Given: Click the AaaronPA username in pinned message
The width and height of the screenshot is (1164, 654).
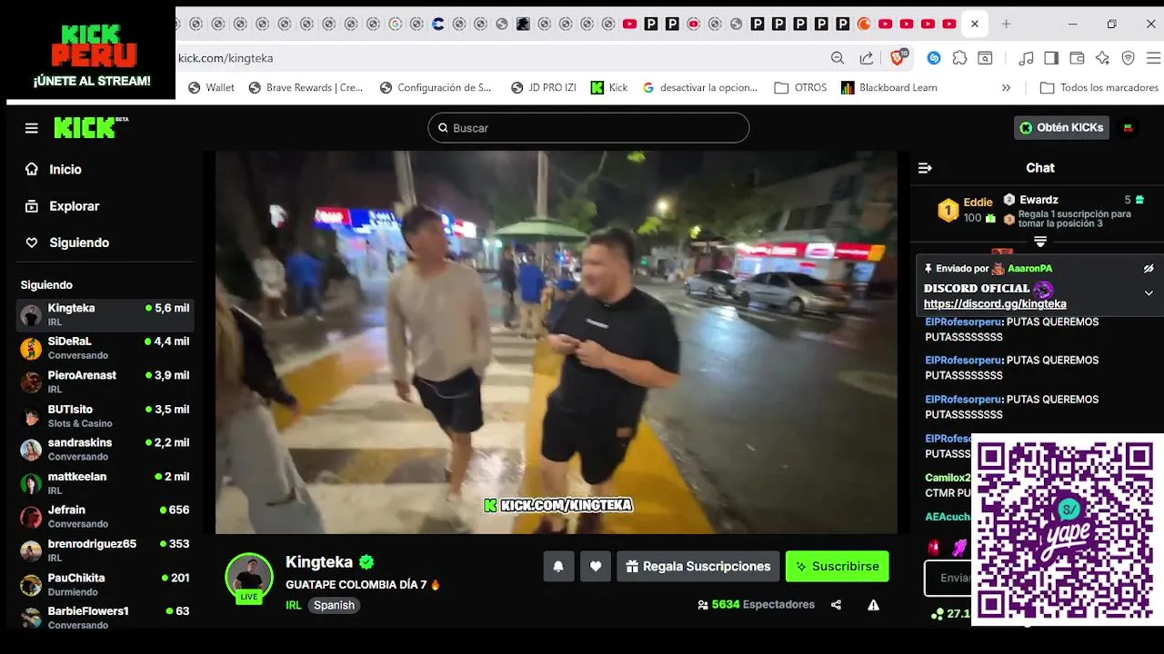Looking at the screenshot, I should coord(1029,269).
